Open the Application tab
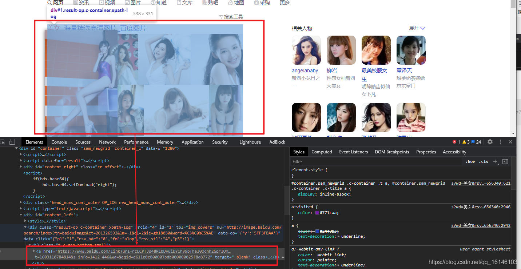 click(192, 142)
